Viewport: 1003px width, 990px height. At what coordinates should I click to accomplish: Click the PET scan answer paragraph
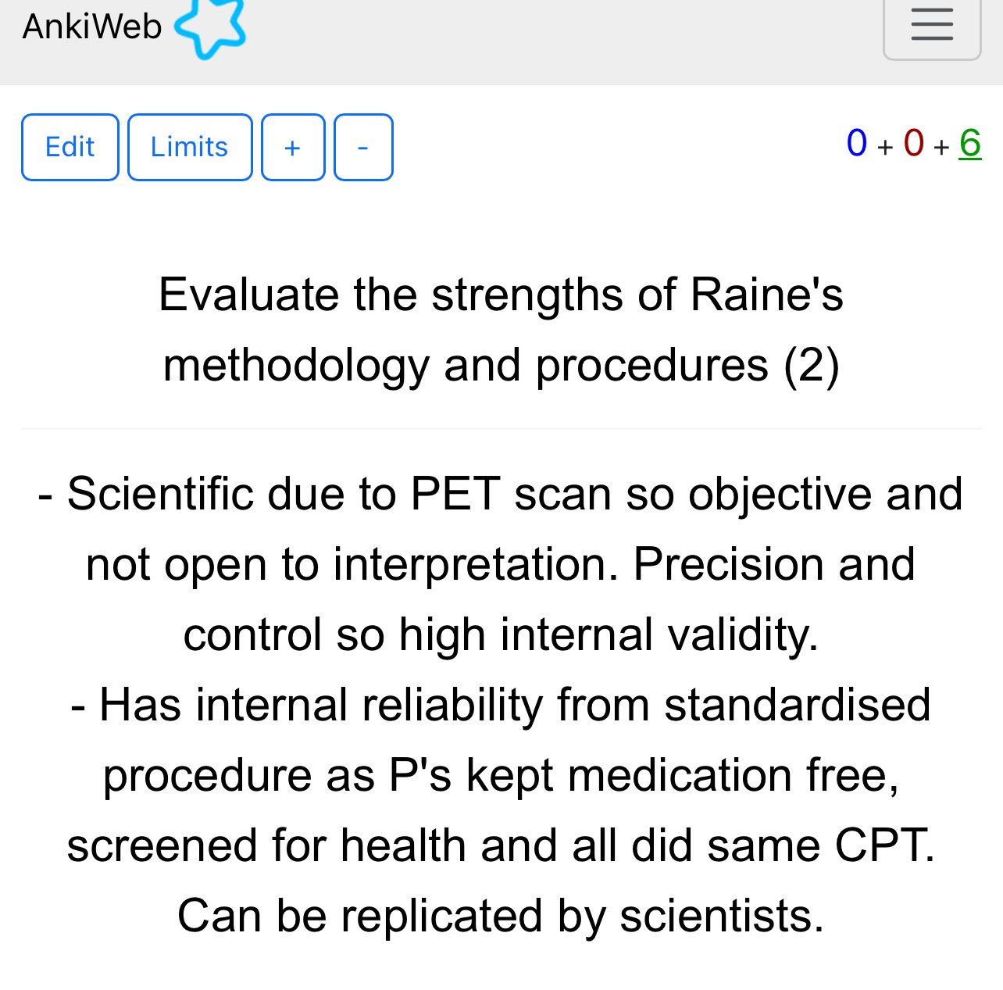click(x=501, y=563)
